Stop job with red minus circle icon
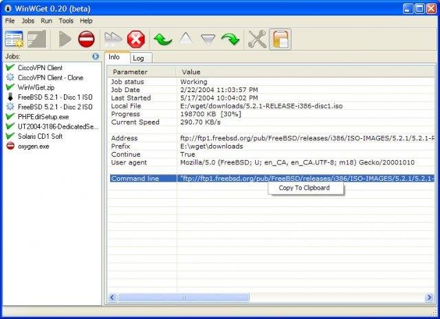The width and height of the screenshot is (440, 319). click(x=87, y=39)
